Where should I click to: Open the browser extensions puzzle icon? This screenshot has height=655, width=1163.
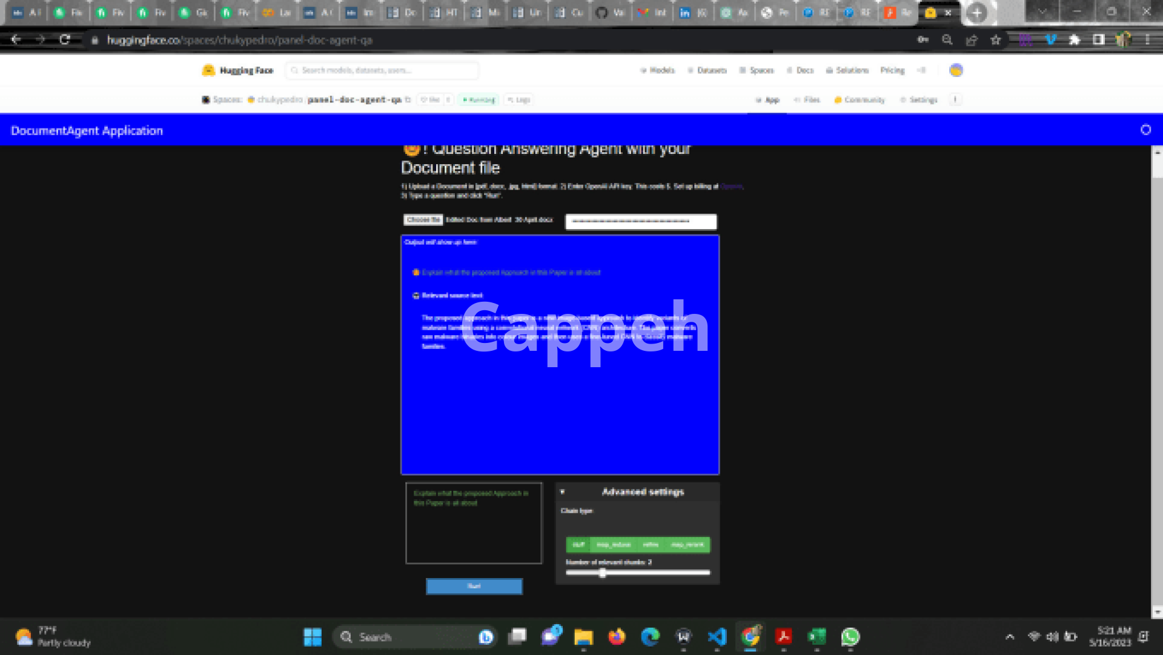point(1074,40)
